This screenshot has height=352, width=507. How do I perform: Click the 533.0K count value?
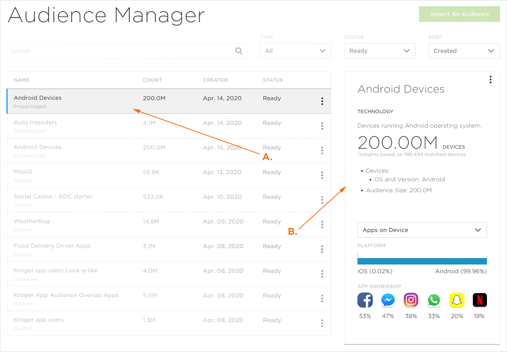[x=153, y=197]
